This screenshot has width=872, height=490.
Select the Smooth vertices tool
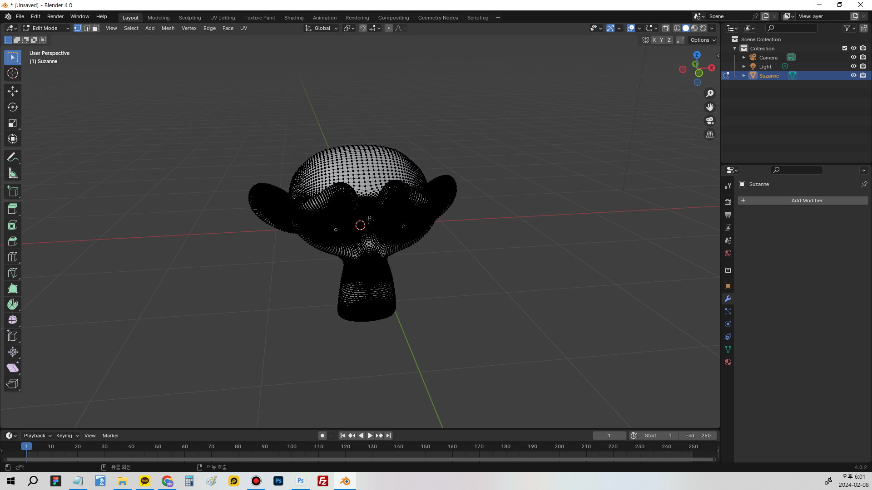pyautogui.click(x=13, y=320)
